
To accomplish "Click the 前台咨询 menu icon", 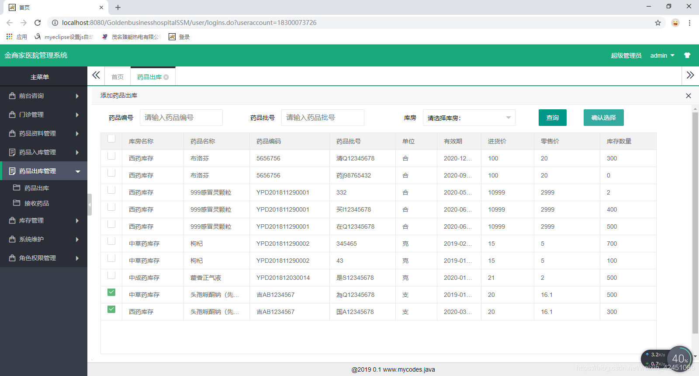I will tap(12, 95).
